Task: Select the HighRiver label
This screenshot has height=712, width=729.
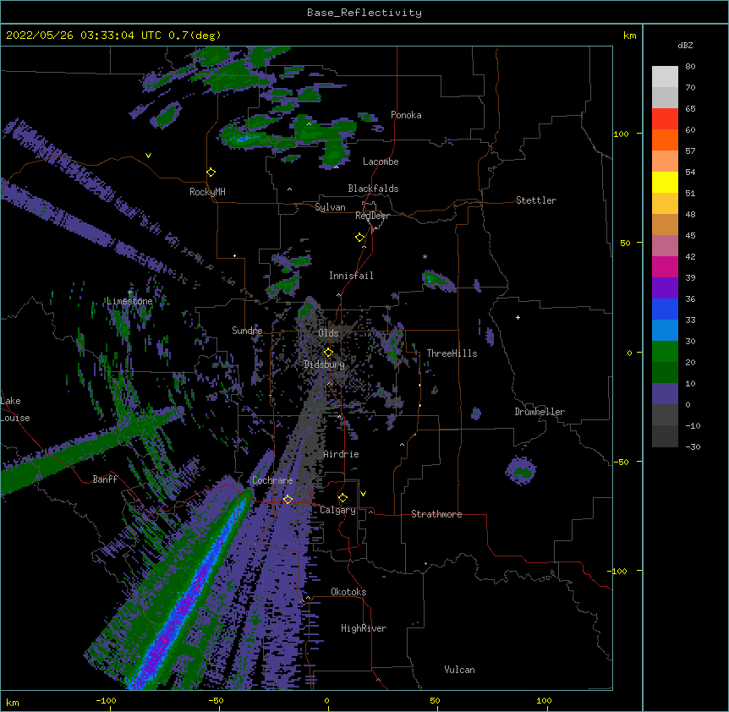Action: click(364, 628)
